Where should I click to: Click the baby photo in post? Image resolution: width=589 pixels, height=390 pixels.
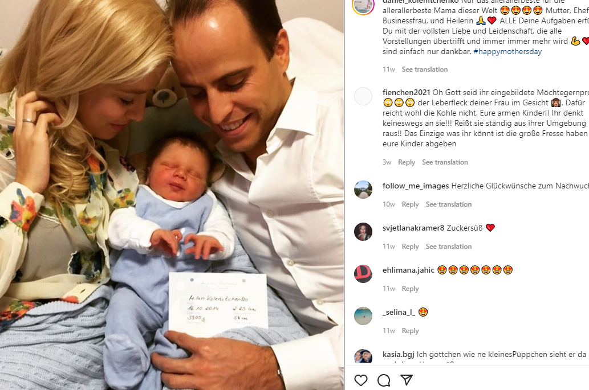coord(172,195)
